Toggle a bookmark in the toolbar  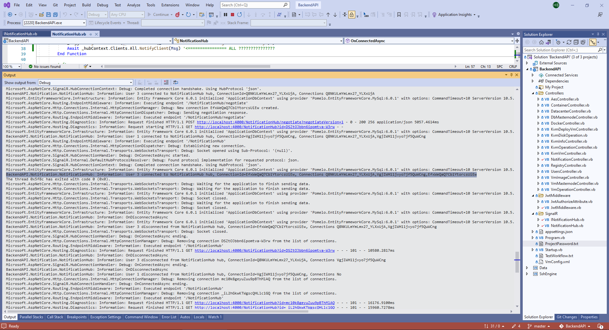(399, 15)
